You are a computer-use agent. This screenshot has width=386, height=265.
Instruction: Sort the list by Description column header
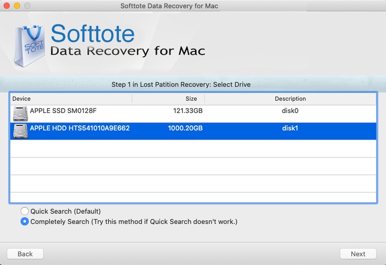click(290, 99)
